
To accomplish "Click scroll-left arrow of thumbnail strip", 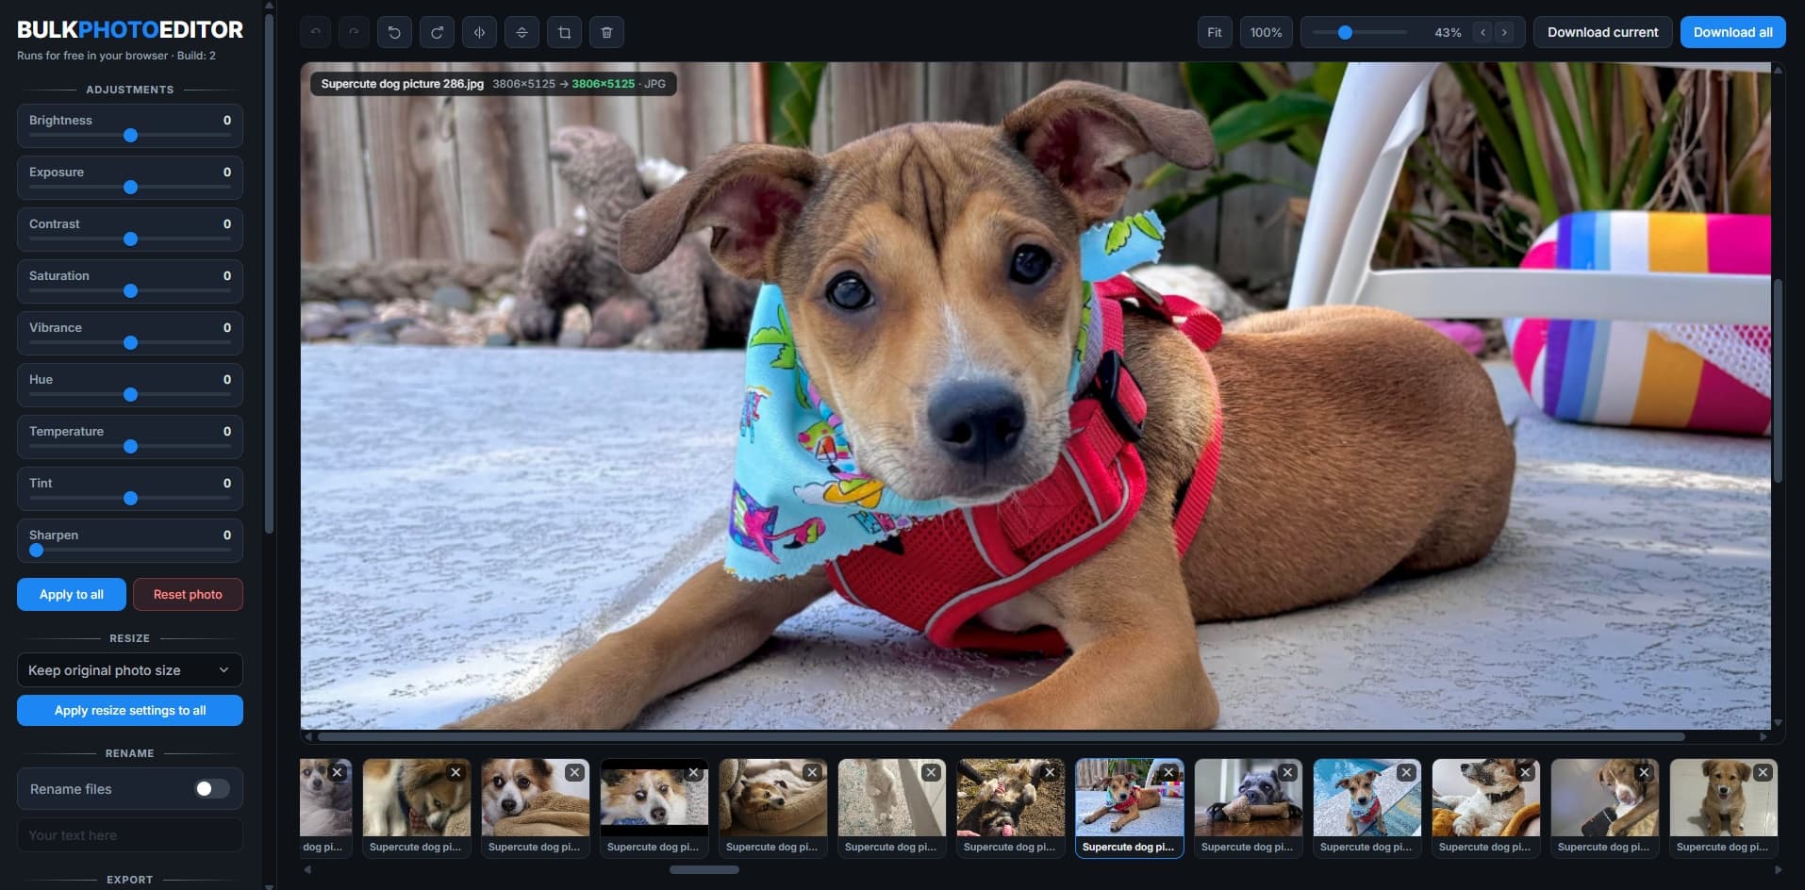I will pos(307,870).
